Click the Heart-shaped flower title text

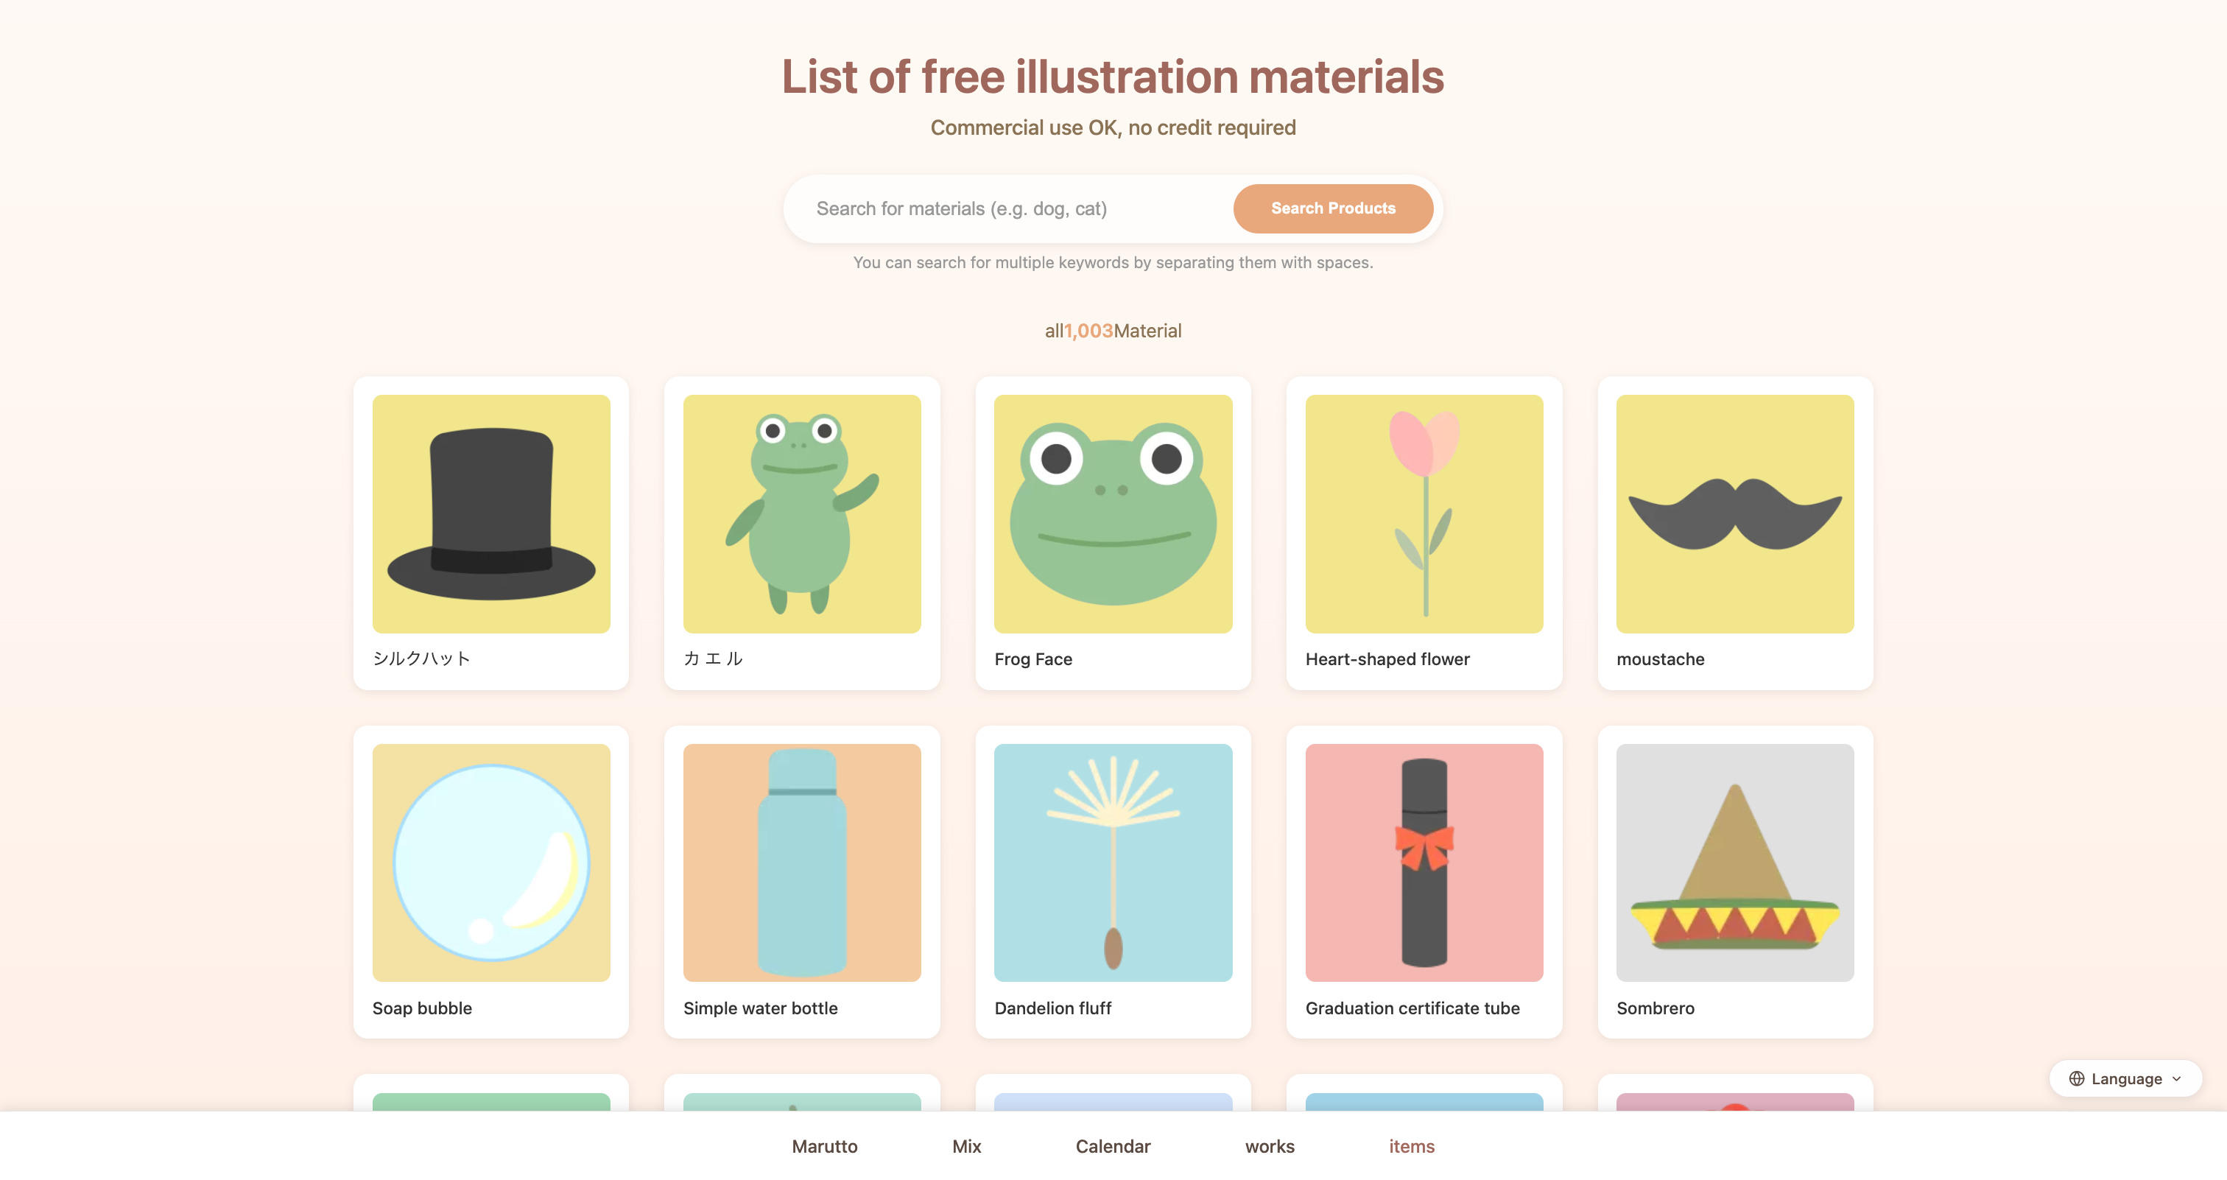[x=1387, y=659]
